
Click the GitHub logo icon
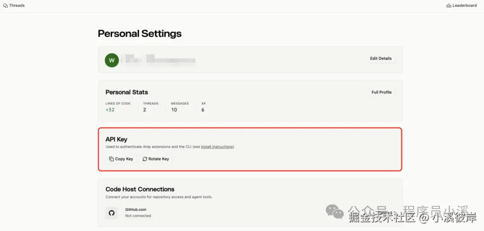click(x=112, y=213)
